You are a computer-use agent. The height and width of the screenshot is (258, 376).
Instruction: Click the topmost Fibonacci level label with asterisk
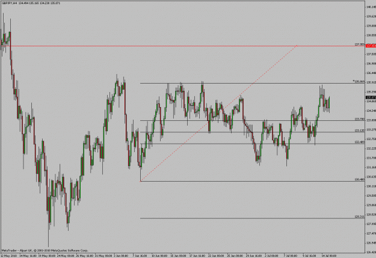(359, 81)
